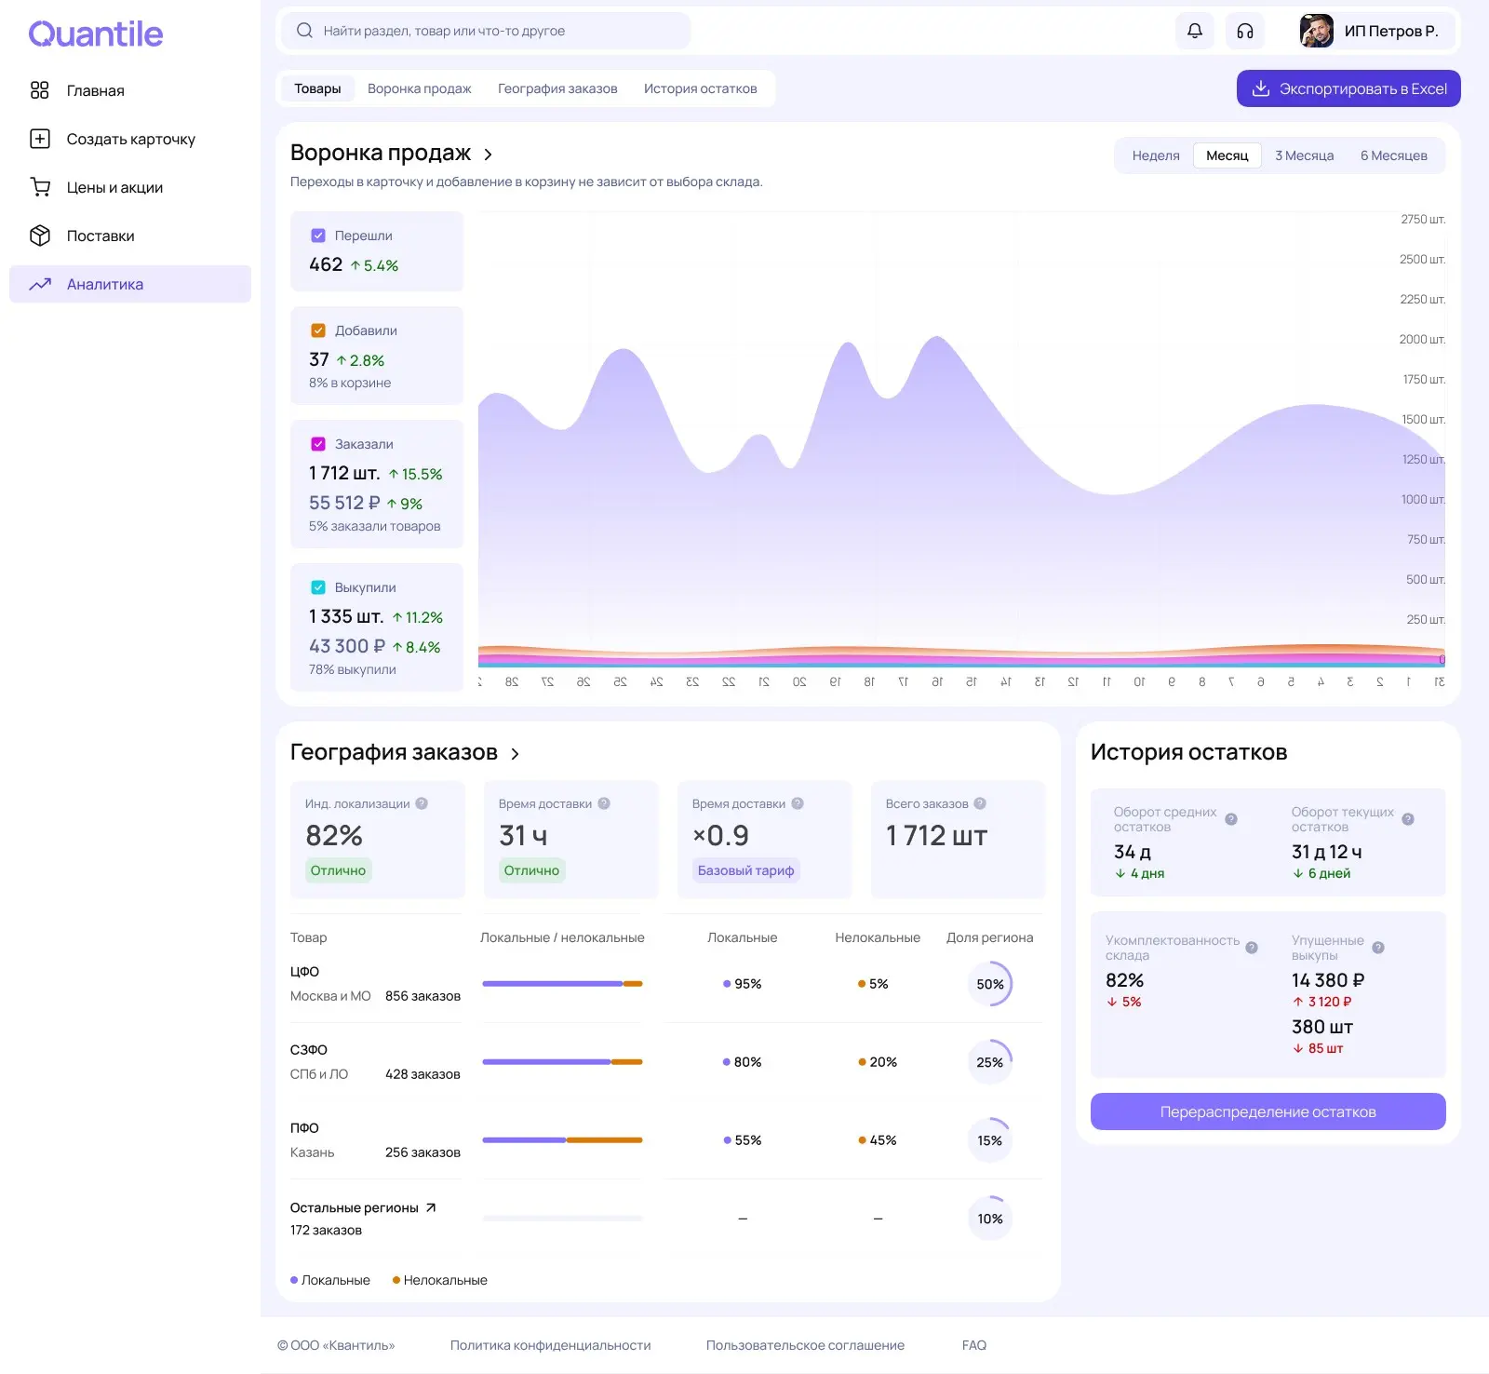Switch to the Товары tab
This screenshot has width=1489, height=1374.
tap(317, 88)
